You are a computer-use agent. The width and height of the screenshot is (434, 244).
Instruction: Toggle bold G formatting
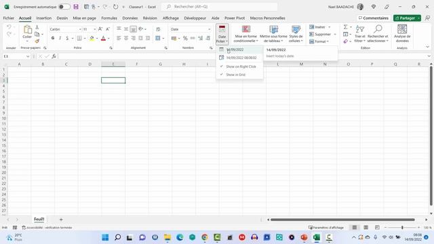point(53,38)
